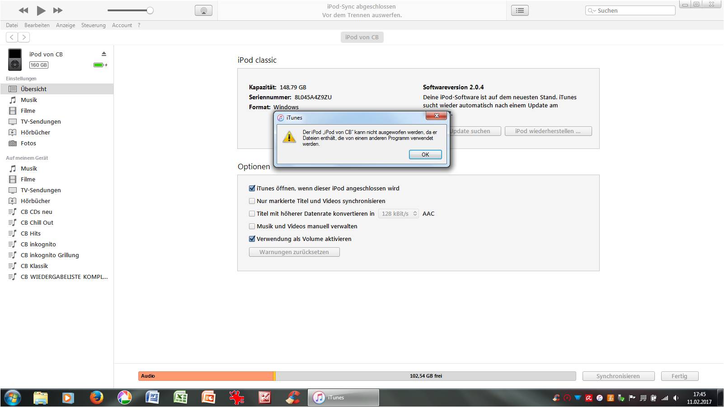Go back with the left arrow

pos(12,37)
